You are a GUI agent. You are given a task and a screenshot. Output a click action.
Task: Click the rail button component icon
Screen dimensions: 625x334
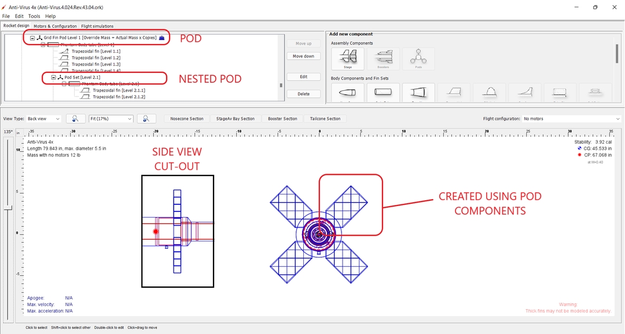pyautogui.click(x=594, y=93)
